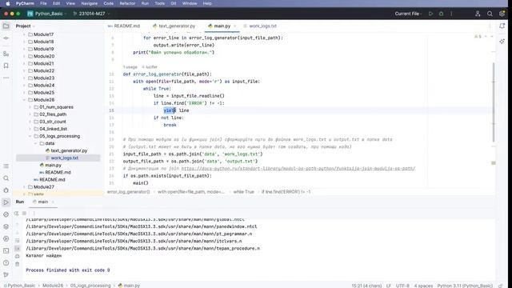
Task: Open the Tools menu
Action: 159,3
